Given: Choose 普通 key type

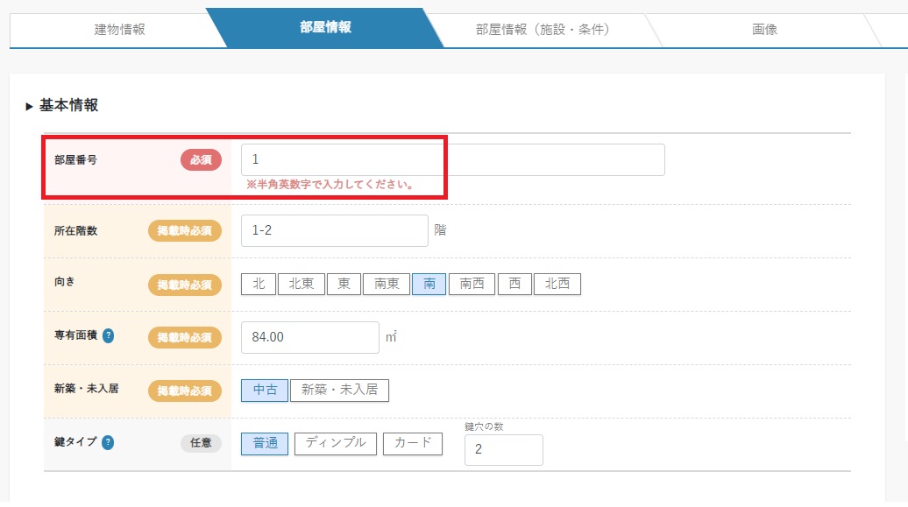Looking at the screenshot, I should point(265,443).
